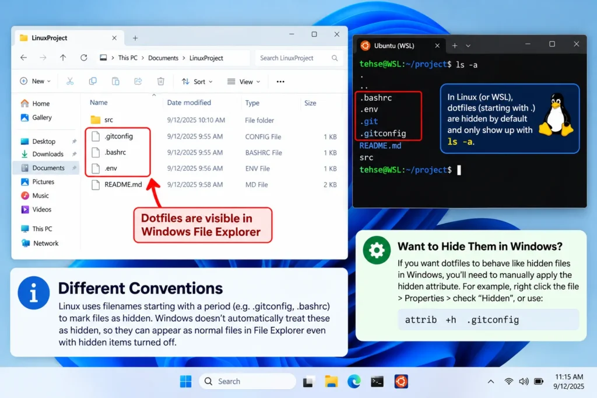Click the Paste clipboard icon in File Explorer
Image resolution: width=597 pixels, height=398 pixels.
(115, 82)
